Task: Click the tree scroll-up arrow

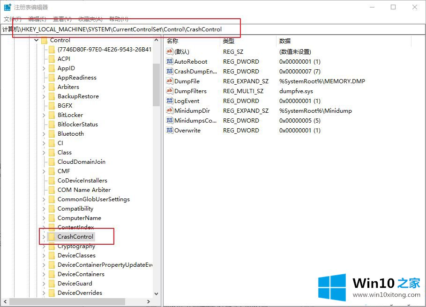Action: click(156, 40)
